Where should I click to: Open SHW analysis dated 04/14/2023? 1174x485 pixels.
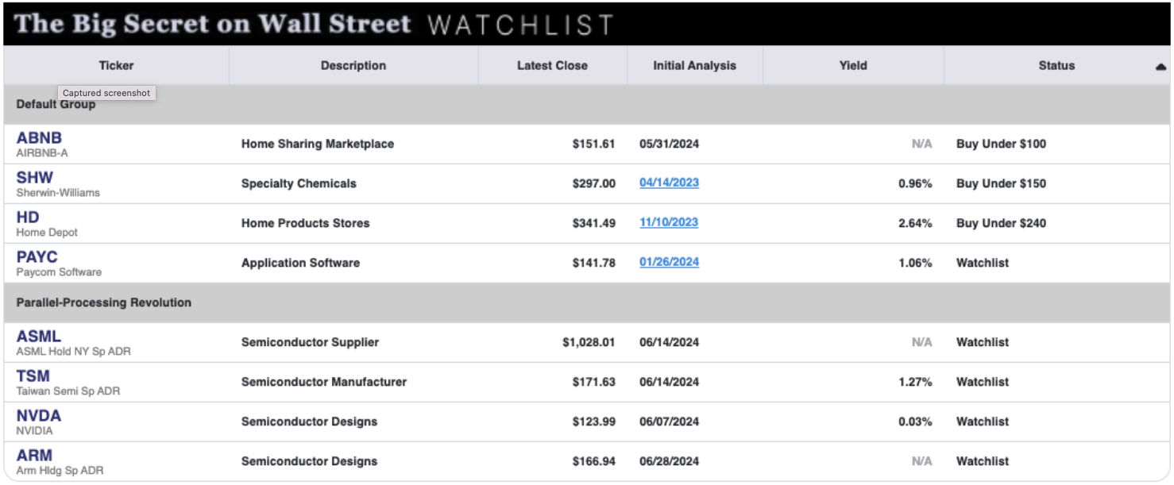669,183
